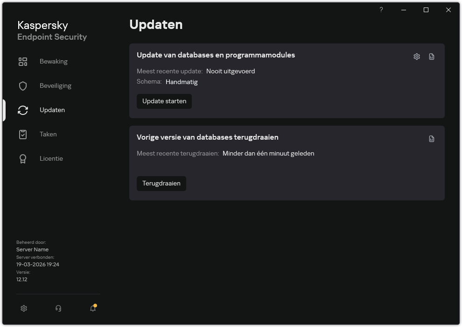Open the report icon on the update task
Viewport: 462px width, 327px height.
coord(431,56)
